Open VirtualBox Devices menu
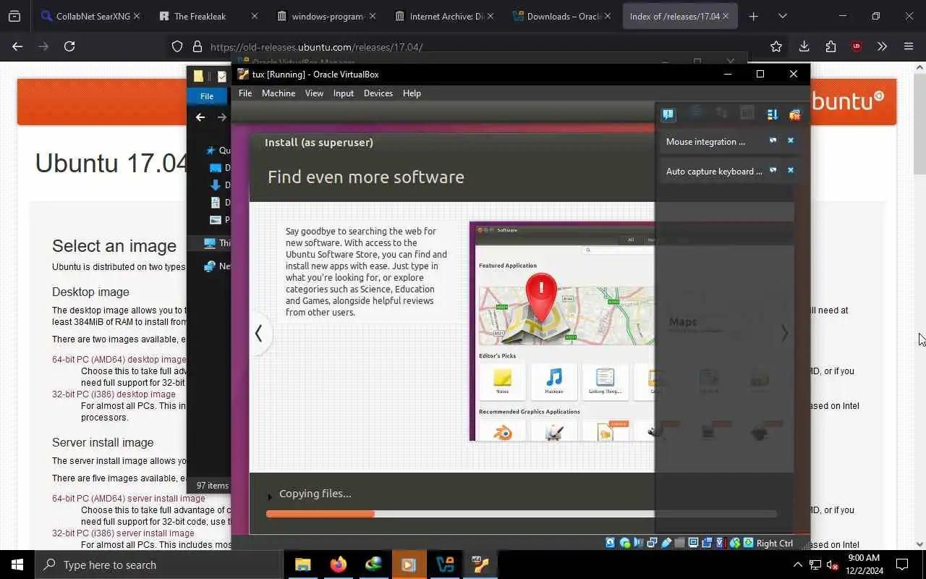Image resolution: width=926 pixels, height=579 pixels. pos(378,93)
